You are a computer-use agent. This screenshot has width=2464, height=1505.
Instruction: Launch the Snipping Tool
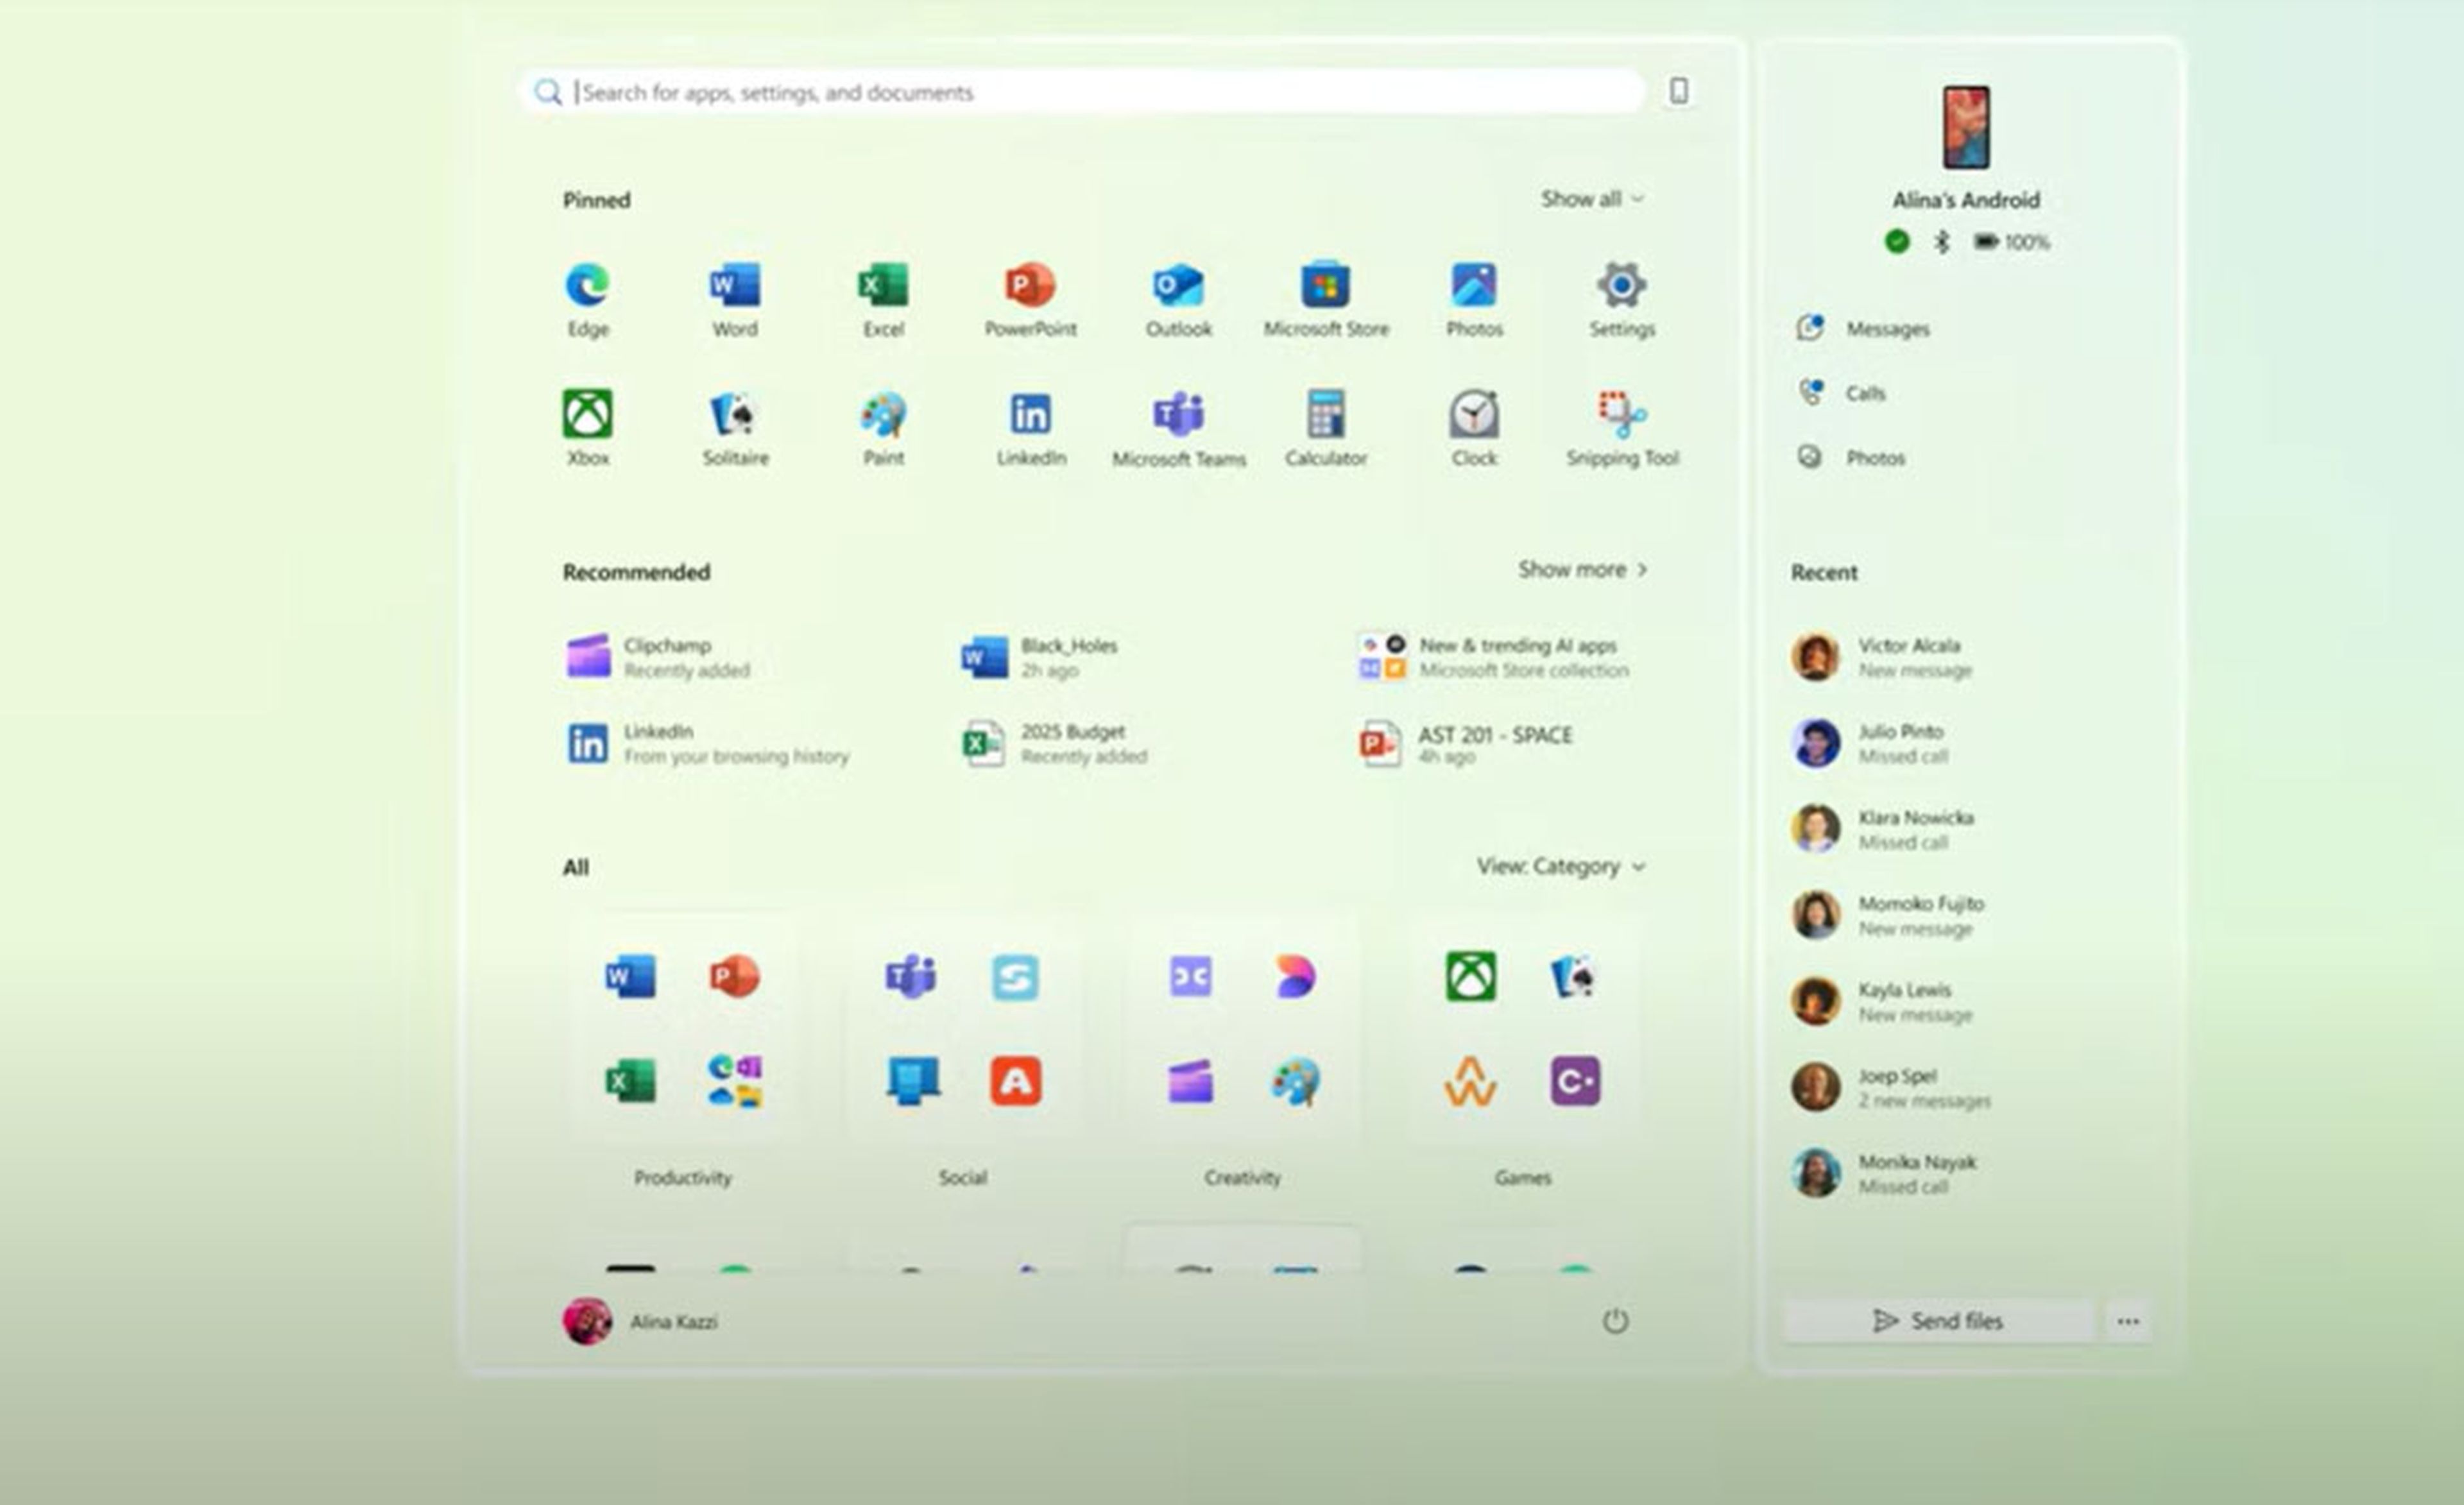coord(1622,428)
